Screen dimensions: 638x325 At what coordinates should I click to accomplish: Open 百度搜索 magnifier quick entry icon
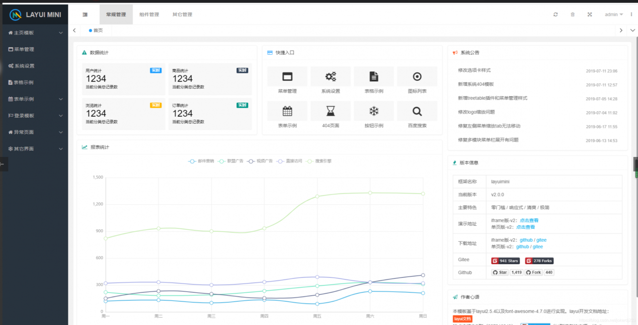[417, 111]
